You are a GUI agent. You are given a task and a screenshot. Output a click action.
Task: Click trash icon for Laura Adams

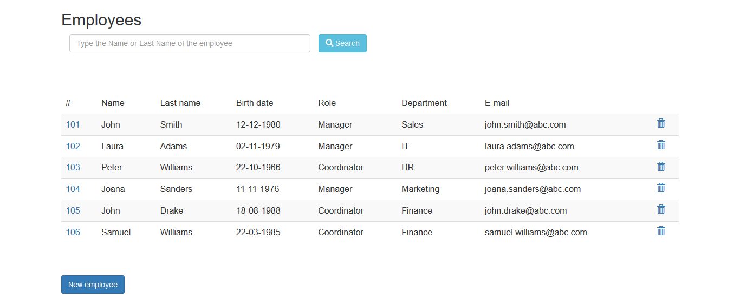tap(661, 145)
